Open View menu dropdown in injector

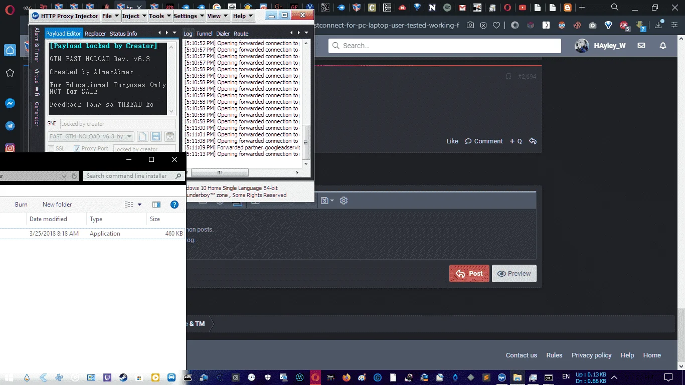click(x=218, y=16)
